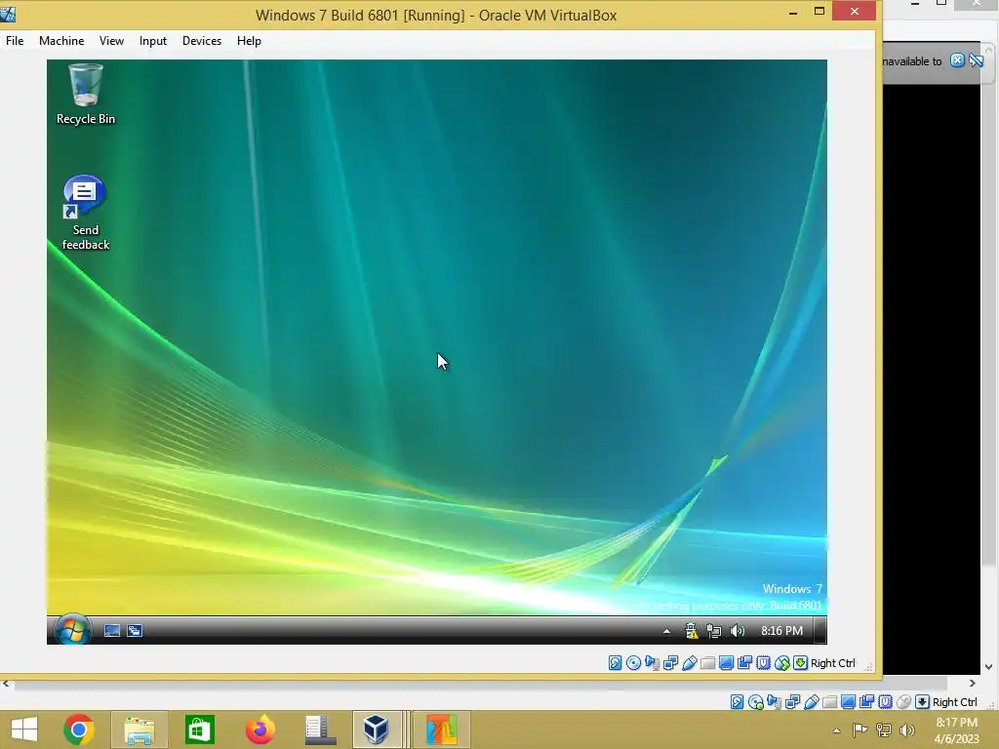This screenshot has width=999, height=749.
Task: Click shared folders icon in background VM status bar
Action: click(x=829, y=702)
